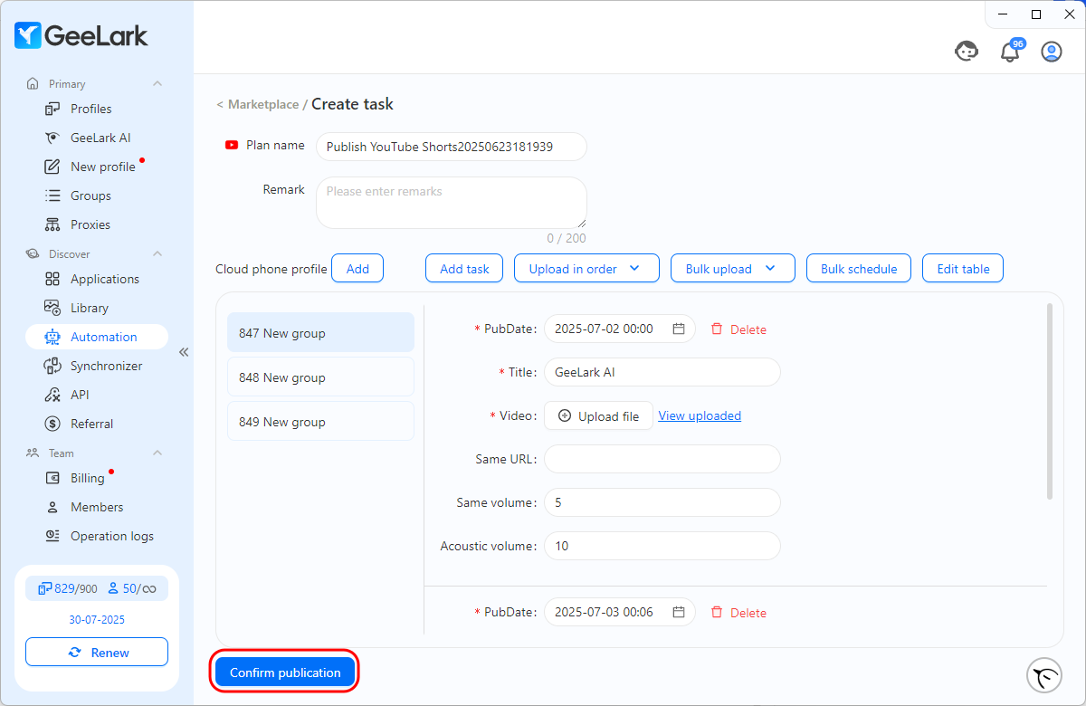
Task: Click the Title field containing GeeLark AI
Action: 662,372
